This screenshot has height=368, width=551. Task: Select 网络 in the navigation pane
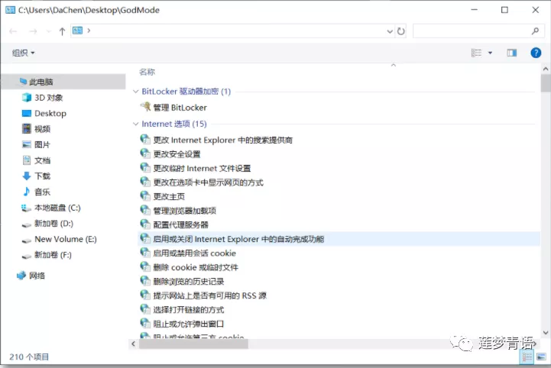click(31, 276)
